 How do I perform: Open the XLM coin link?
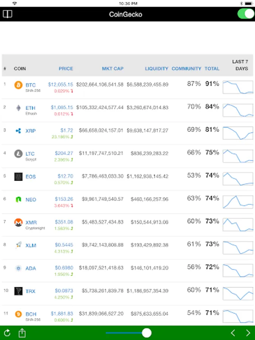pyautogui.click(x=31, y=245)
